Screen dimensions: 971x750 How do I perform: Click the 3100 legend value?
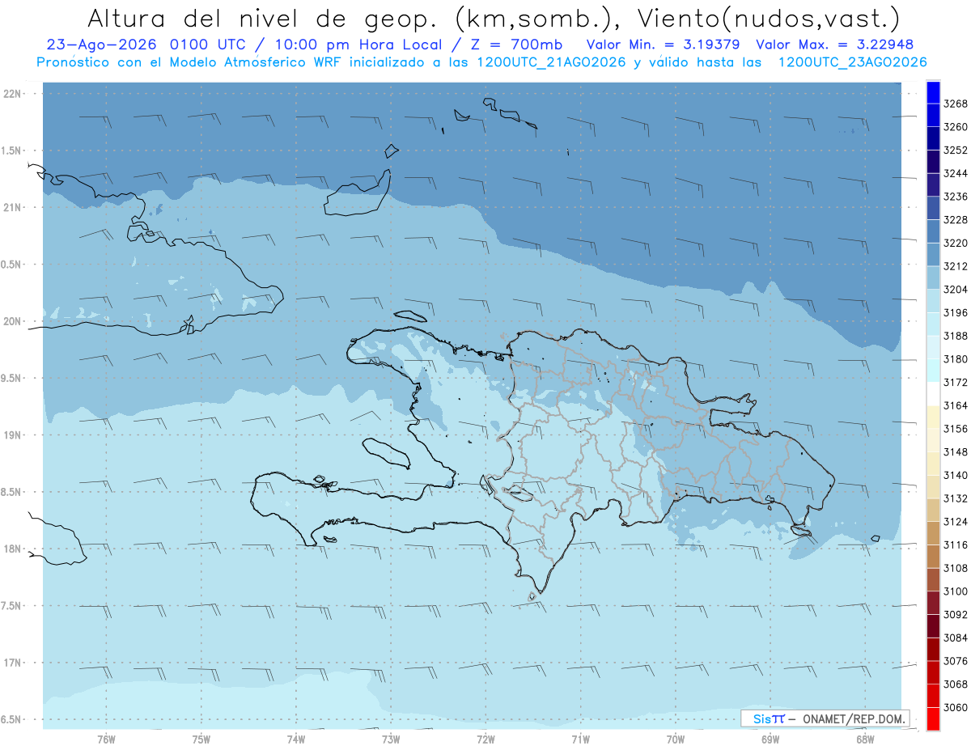pos(955,591)
